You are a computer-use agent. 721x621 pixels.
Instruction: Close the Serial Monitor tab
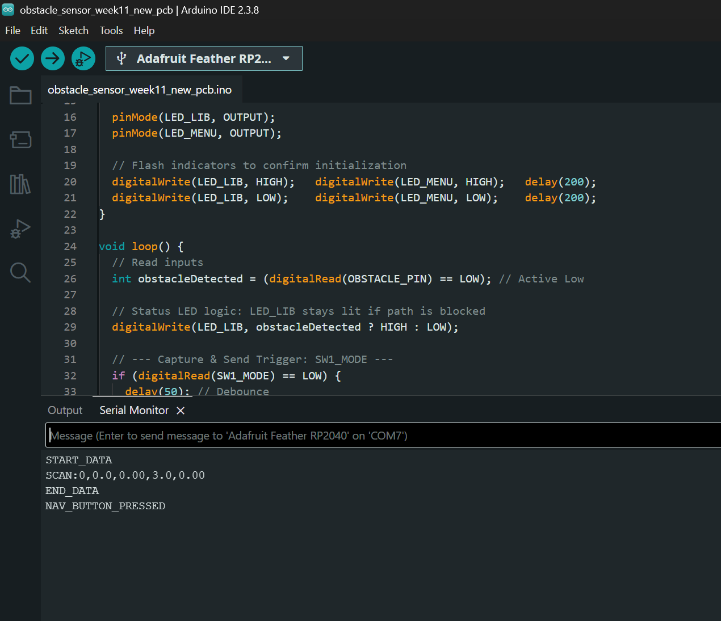click(181, 411)
